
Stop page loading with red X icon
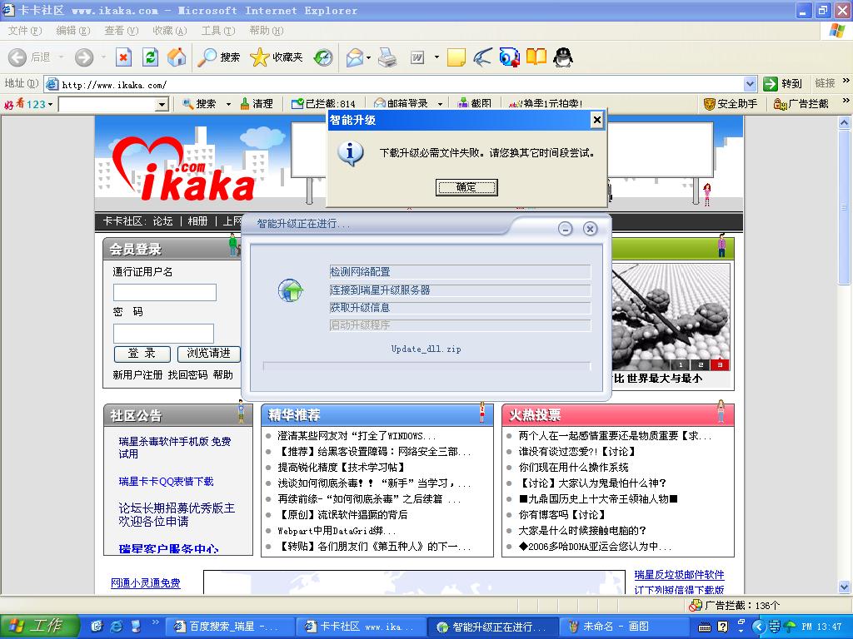pos(124,57)
